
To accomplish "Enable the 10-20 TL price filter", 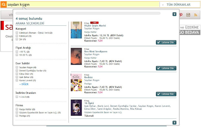I will pos(17,55).
